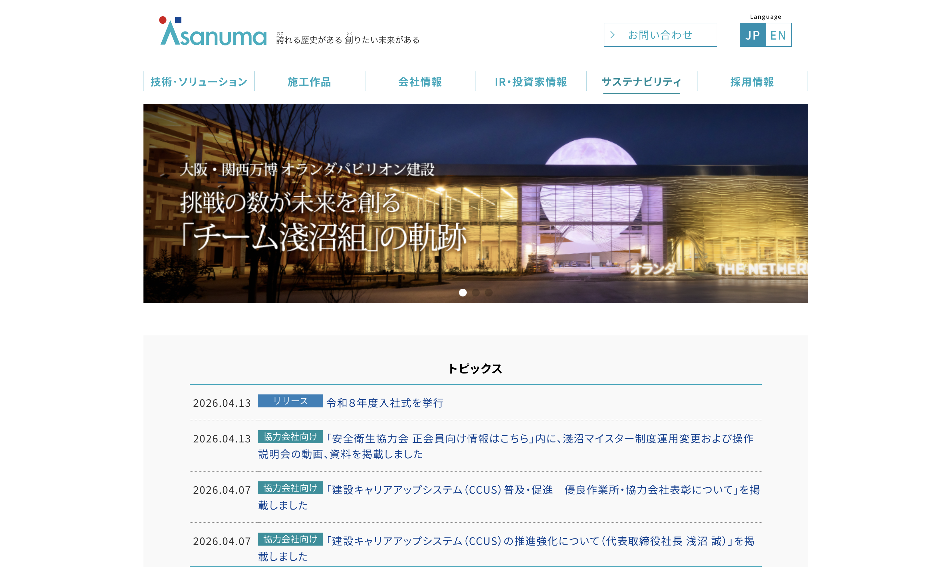
Task: Click the お問い合わせ contact button
Action: pyautogui.click(x=660, y=35)
